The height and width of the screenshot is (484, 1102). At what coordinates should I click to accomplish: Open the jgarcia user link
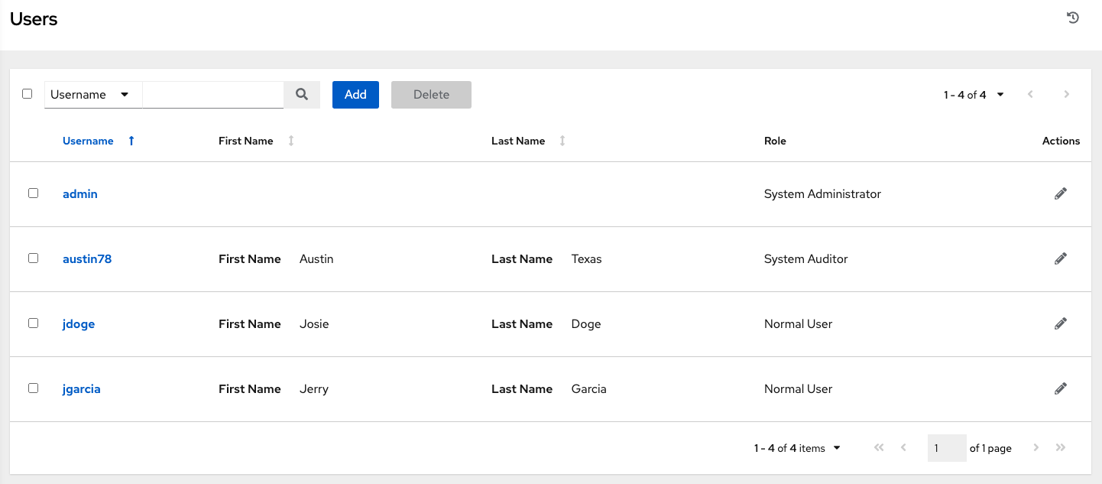tap(81, 389)
